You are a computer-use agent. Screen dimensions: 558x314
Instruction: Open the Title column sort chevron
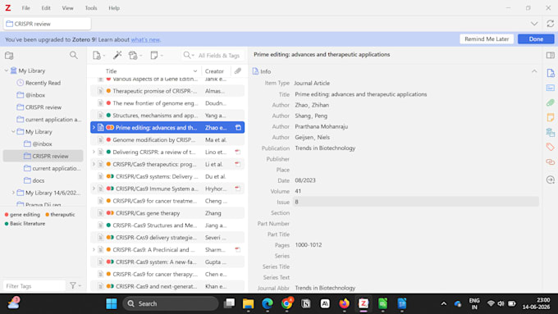pos(195,71)
